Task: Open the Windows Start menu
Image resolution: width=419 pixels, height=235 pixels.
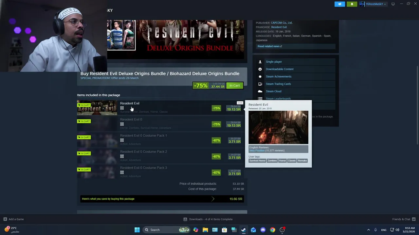Action: [137, 230]
